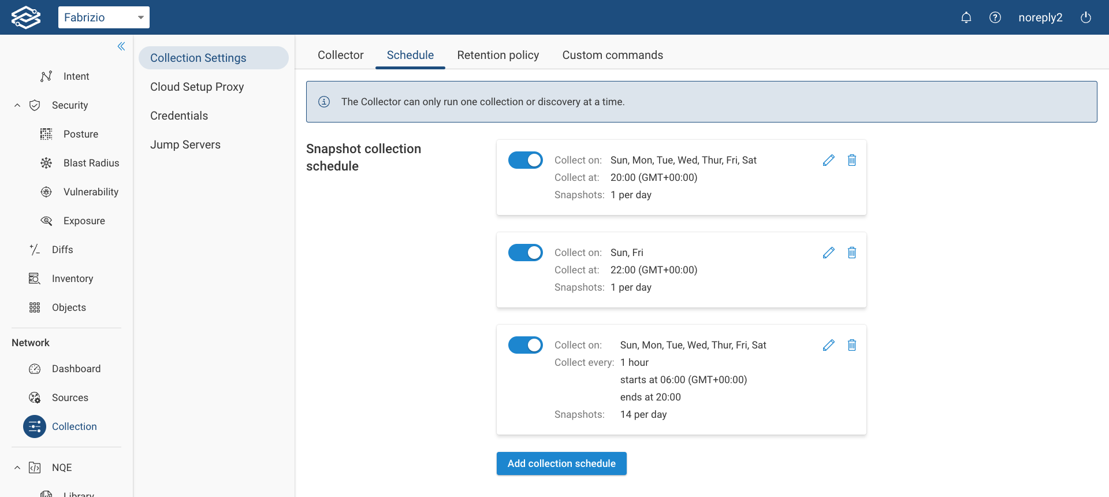The height and width of the screenshot is (497, 1109).
Task: Collapse the NQE section chevron
Action: coord(17,468)
